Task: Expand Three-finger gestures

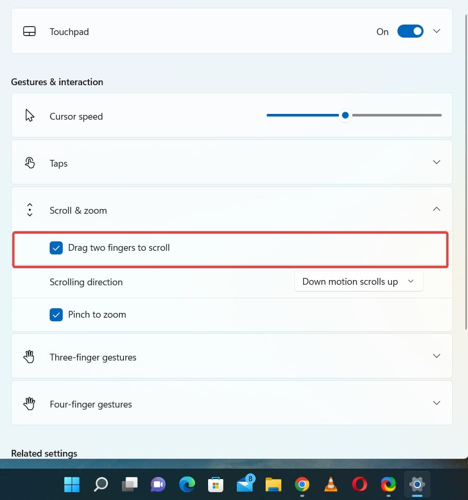Action: click(x=436, y=356)
